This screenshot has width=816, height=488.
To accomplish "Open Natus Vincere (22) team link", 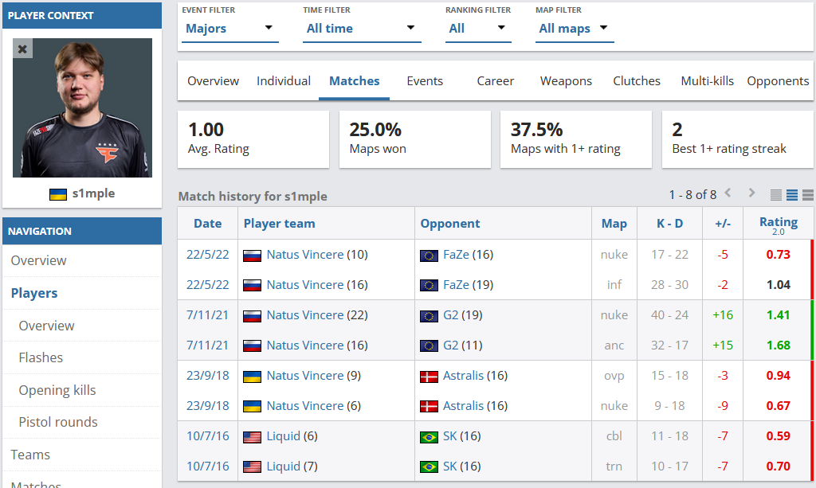I will [x=305, y=315].
